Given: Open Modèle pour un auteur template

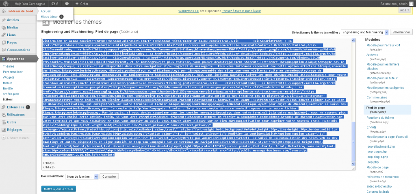Looking at the screenshot, I should (x=382, y=78).
